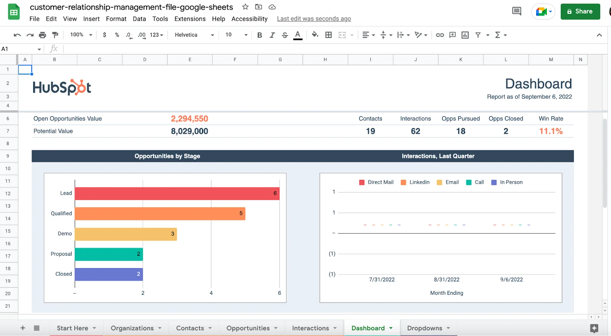611x336 pixels.
Task: Open the Extensions menu
Action: coord(190,19)
